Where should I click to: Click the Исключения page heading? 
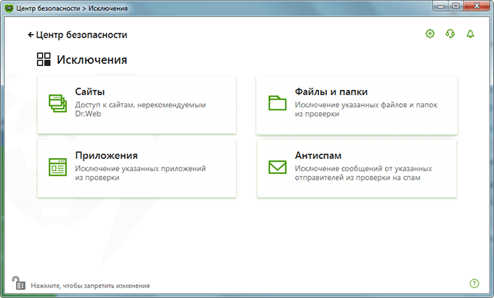click(92, 59)
